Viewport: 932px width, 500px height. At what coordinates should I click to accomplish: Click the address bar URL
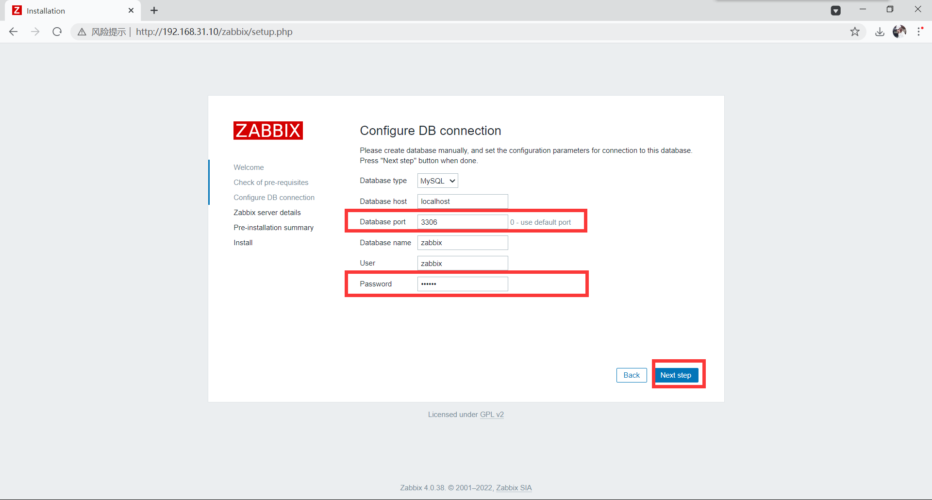[x=214, y=32]
